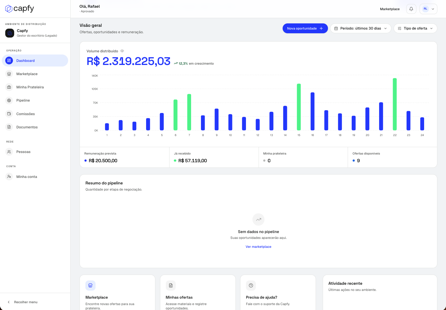Toggle Volume distribuído visibility eye
Viewport: 446px width, 310px height.
click(x=122, y=51)
